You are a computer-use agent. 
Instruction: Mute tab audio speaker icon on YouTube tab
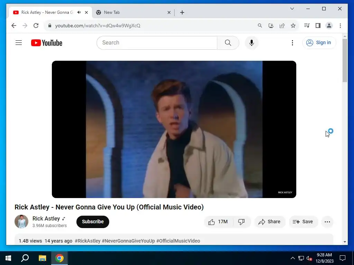(79, 12)
